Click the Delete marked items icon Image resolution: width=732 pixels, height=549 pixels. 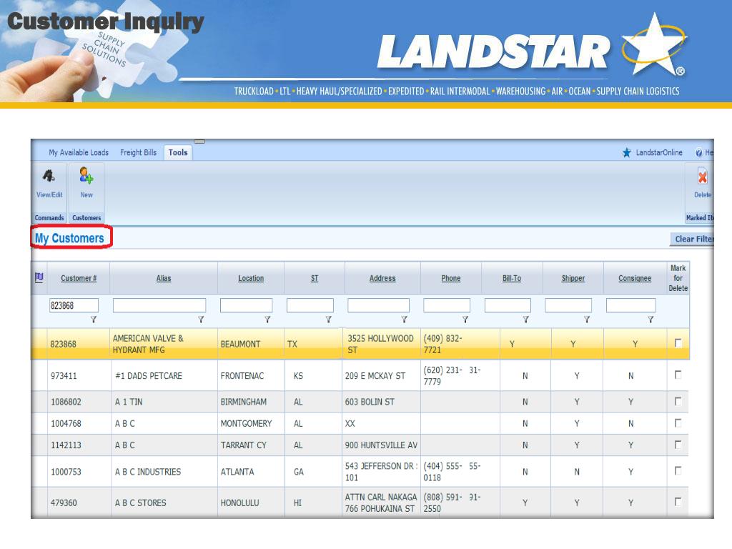point(702,177)
